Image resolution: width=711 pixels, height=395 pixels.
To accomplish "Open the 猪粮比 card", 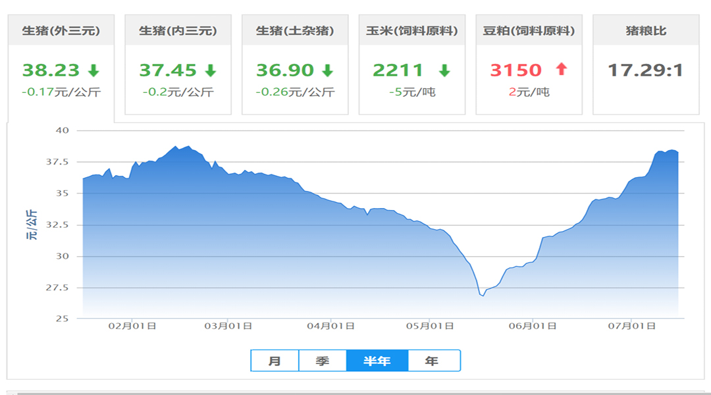I will pyautogui.click(x=646, y=65).
